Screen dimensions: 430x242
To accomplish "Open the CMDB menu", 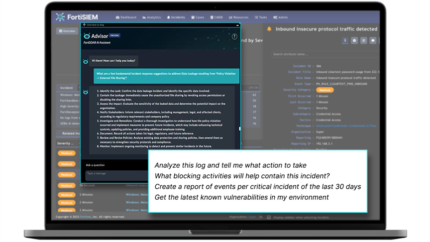I will [216, 17].
